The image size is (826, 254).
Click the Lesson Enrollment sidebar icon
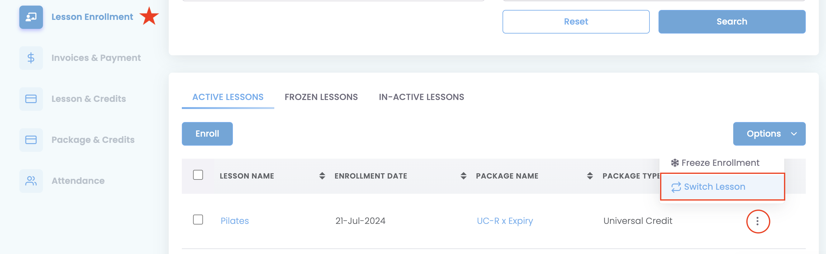(x=31, y=17)
